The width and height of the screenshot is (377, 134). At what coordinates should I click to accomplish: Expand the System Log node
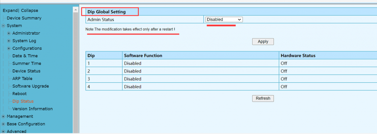pos(9,41)
